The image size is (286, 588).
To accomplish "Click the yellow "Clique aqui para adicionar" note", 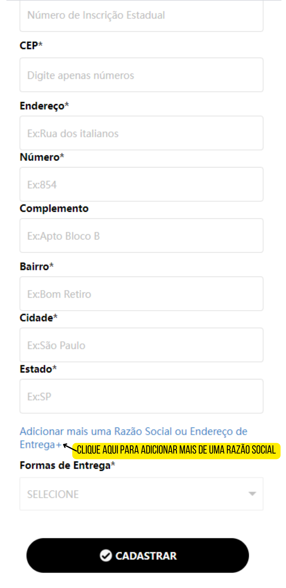I will coord(176,450).
